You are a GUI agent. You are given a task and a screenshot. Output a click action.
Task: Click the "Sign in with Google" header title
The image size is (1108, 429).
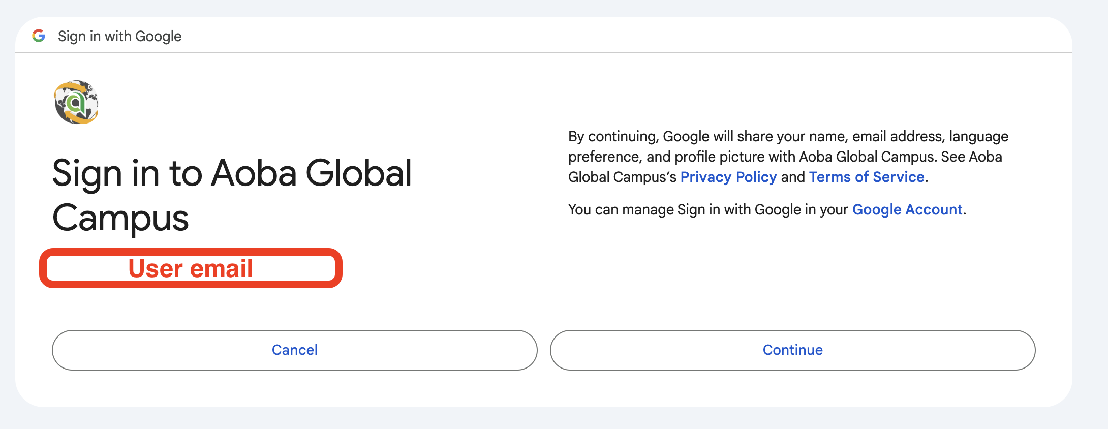[119, 36]
